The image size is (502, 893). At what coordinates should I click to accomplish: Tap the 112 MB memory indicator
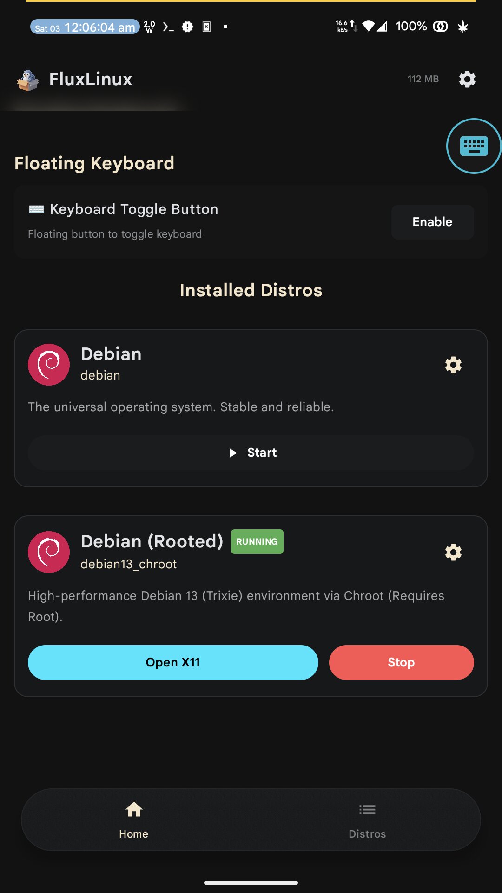click(423, 79)
